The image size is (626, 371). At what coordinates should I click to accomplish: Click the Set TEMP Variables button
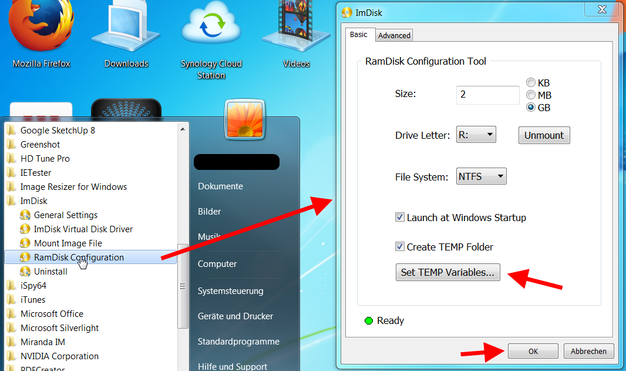pyautogui.click(x=447, y=272)
